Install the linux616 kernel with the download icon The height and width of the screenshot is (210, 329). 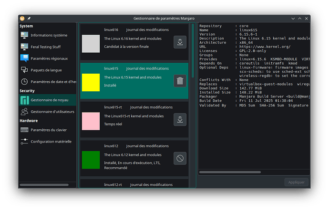point(180,42)
